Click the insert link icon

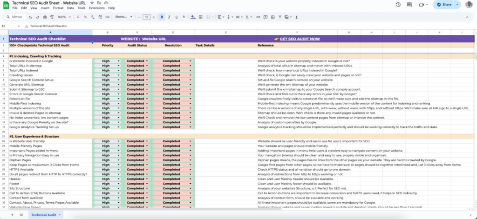(x=259, y=17)
